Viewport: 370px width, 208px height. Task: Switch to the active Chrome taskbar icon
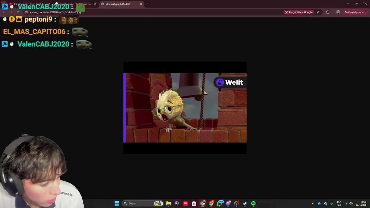(203, 203)
